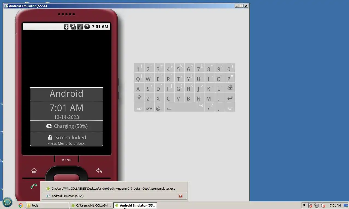349x209 pixels.
Task: Click the phone's MENU button
Action: click(67, 160)
